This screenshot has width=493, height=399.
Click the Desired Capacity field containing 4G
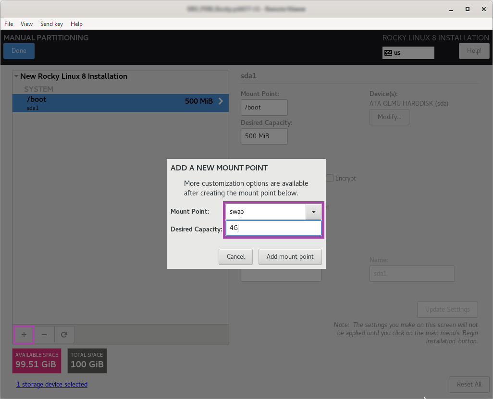click(273, 228)
